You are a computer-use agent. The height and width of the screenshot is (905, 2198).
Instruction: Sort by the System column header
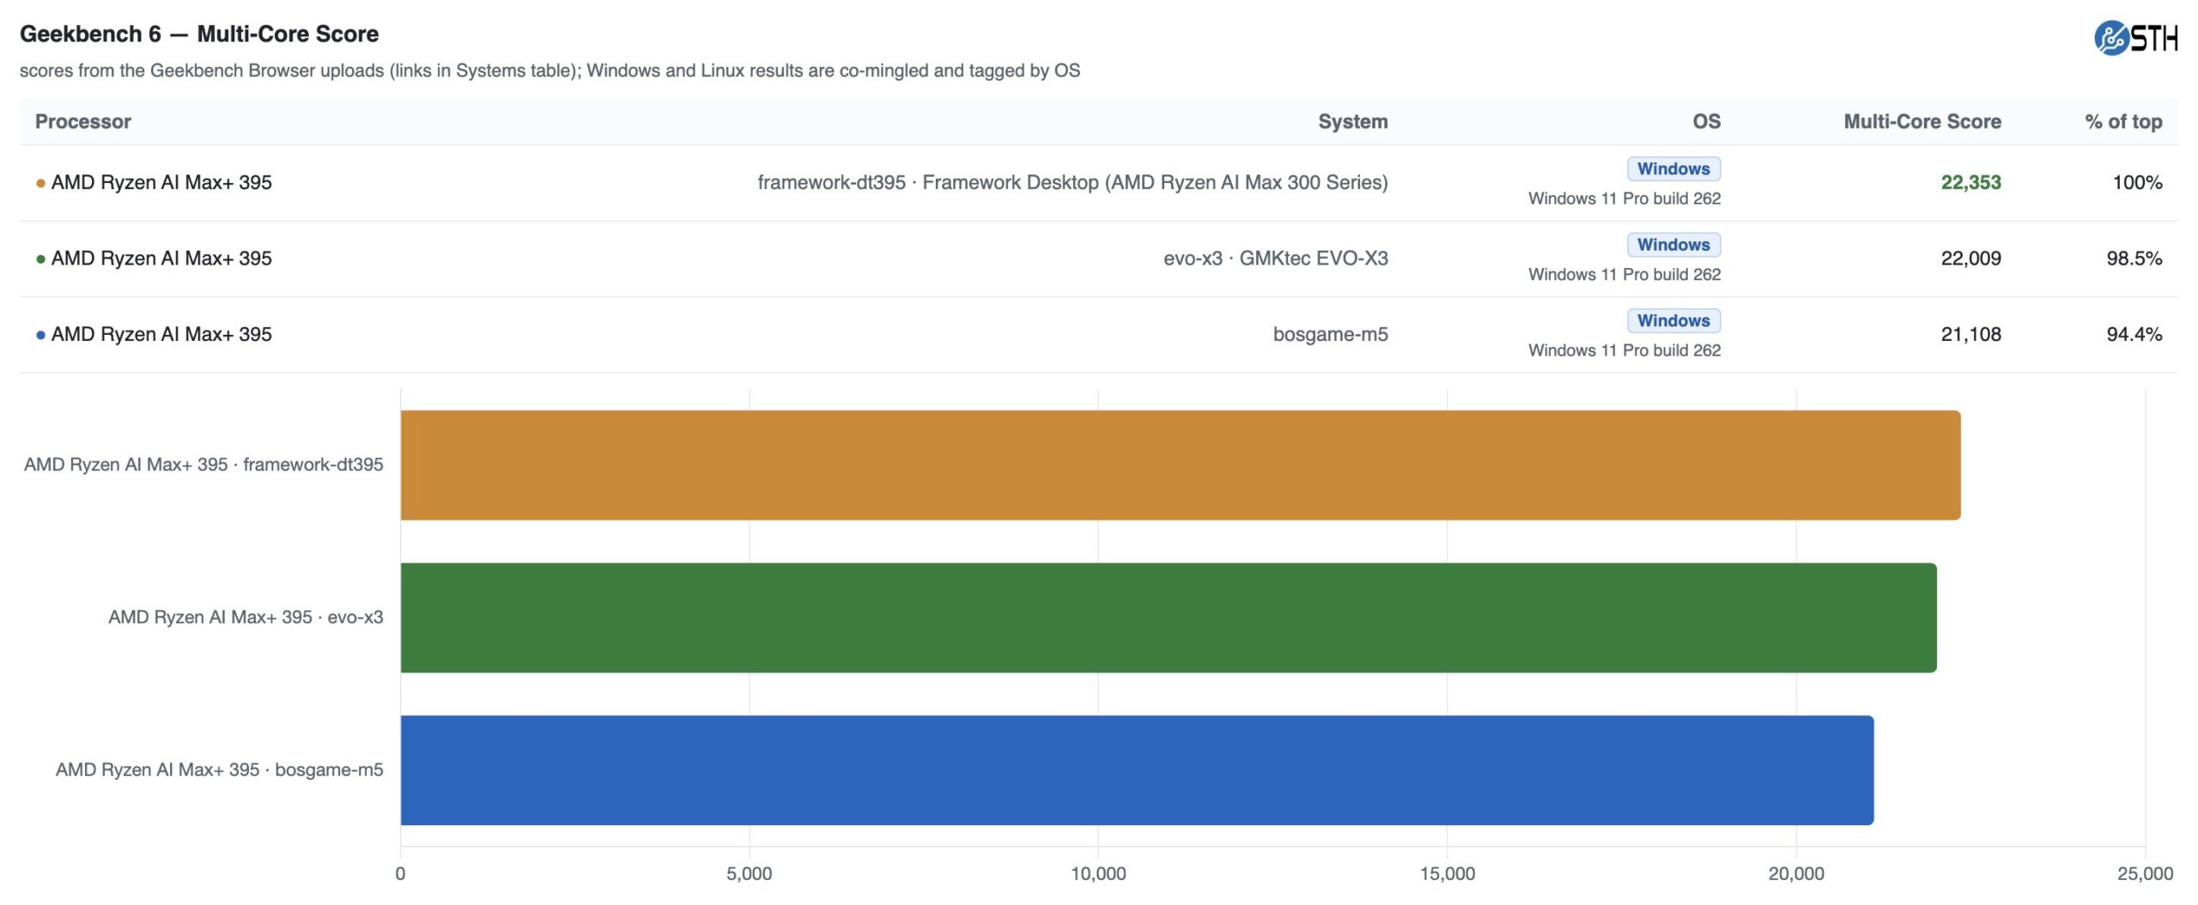[x=1353, y=122]
